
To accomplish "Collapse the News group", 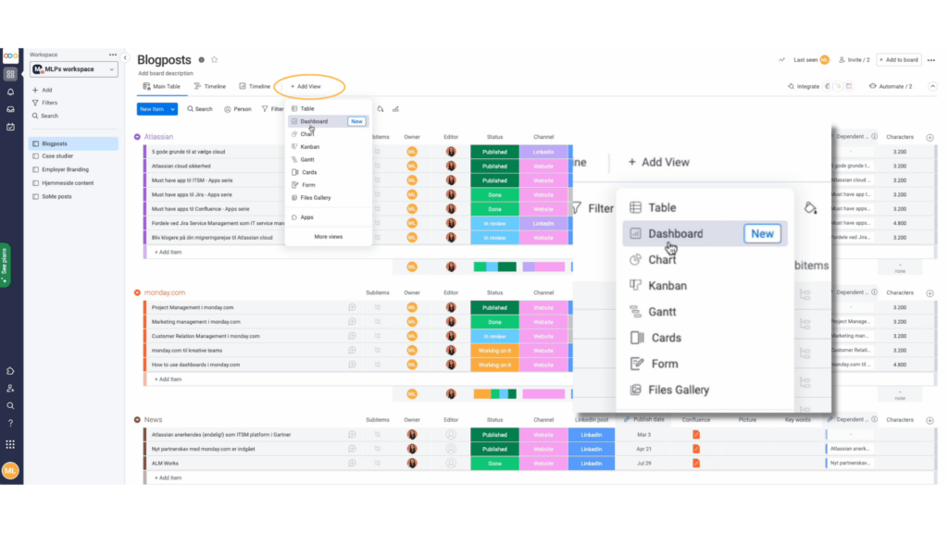I will tap(137, 419).
